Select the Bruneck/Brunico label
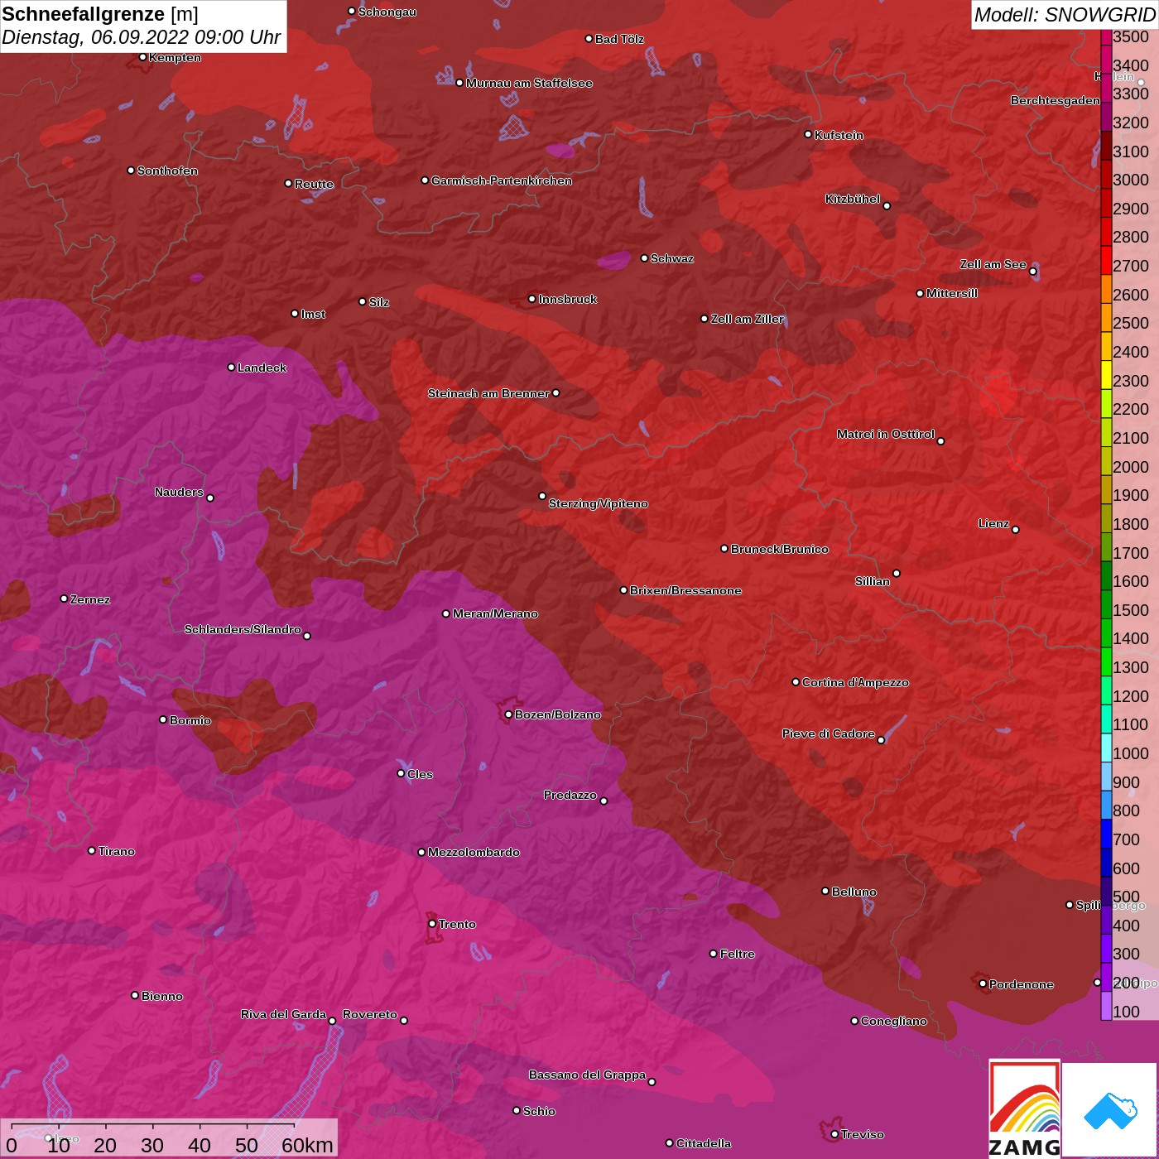This screenshot has width=1159, height=1159. [779, 549]
